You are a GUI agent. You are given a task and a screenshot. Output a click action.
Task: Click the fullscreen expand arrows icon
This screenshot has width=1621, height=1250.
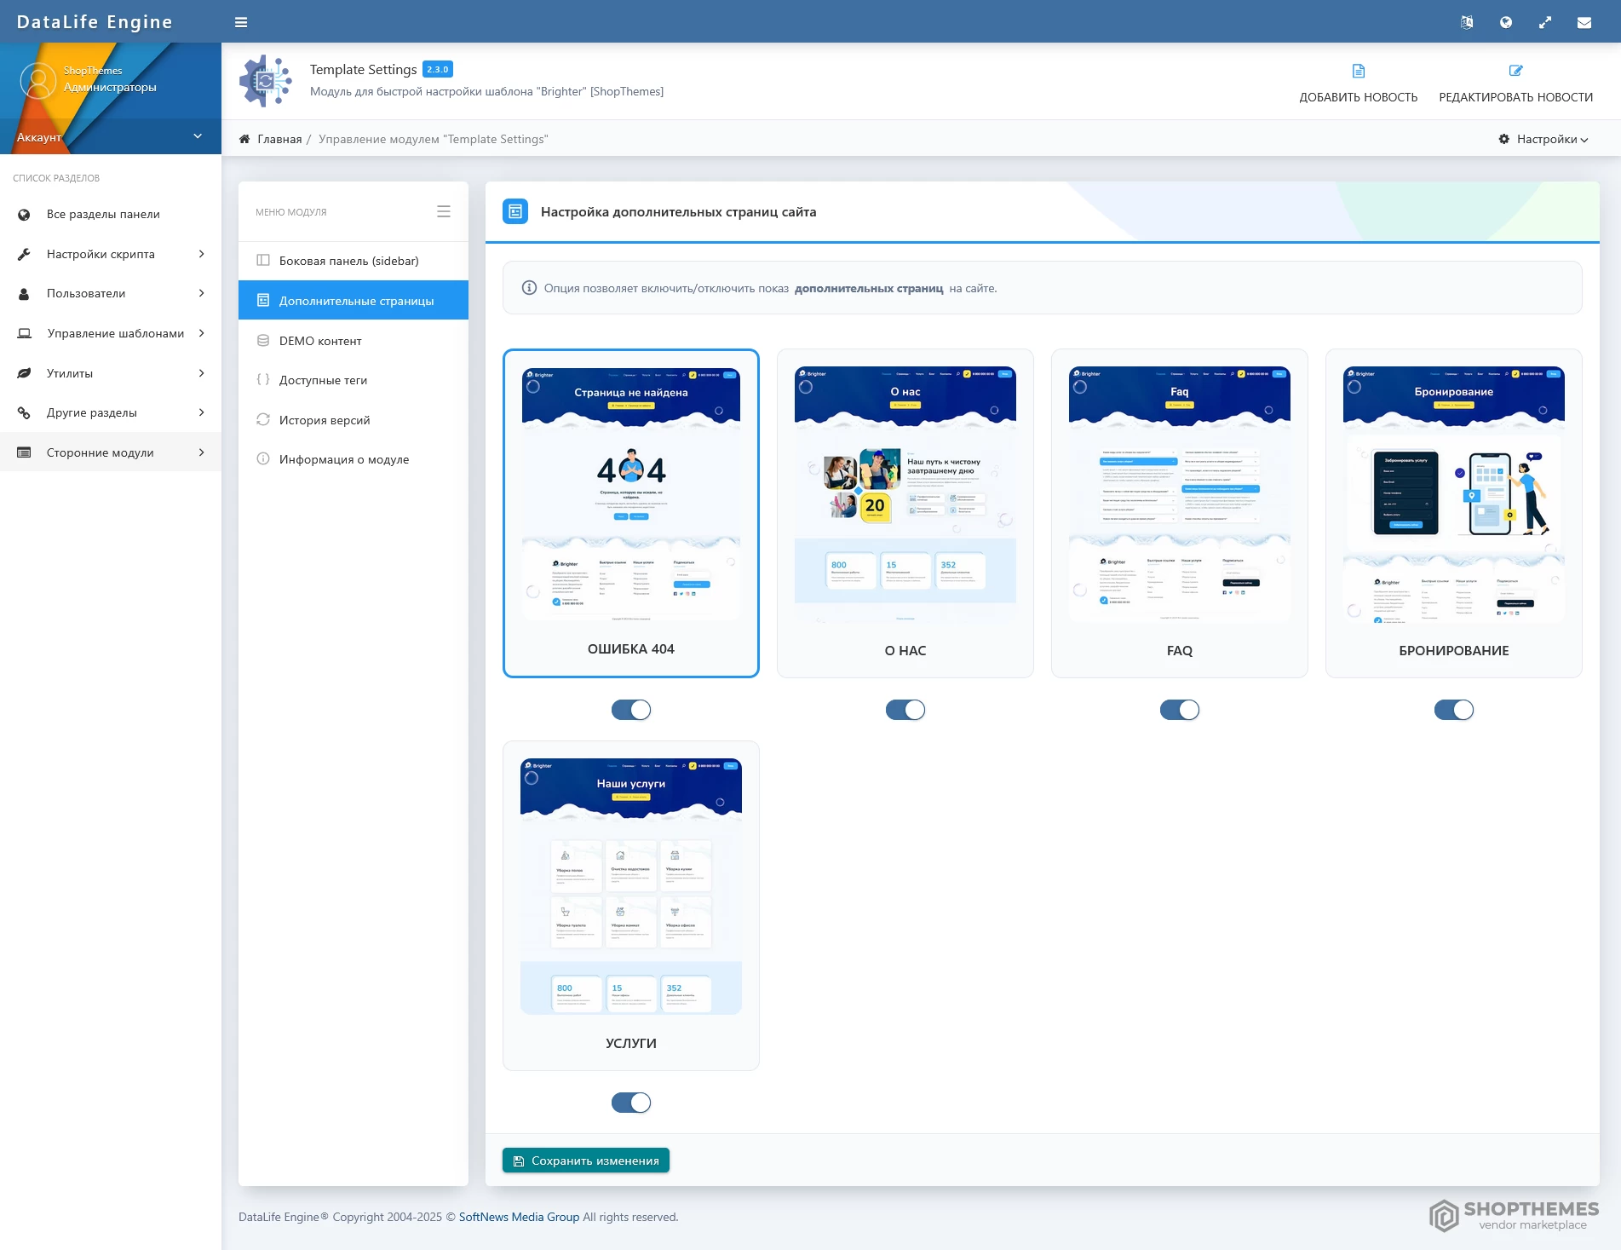1544,23
